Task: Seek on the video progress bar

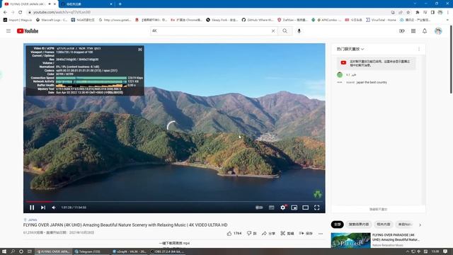Action: click(174, 201)
